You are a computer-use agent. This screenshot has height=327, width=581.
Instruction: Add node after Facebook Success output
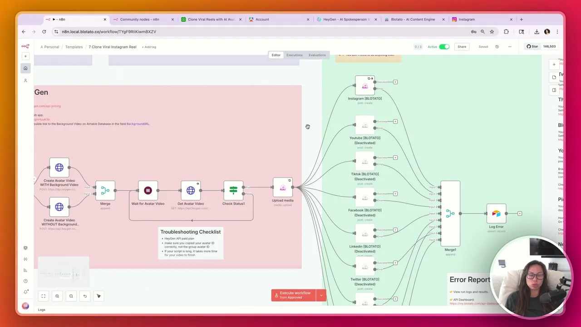pos(395,194)
